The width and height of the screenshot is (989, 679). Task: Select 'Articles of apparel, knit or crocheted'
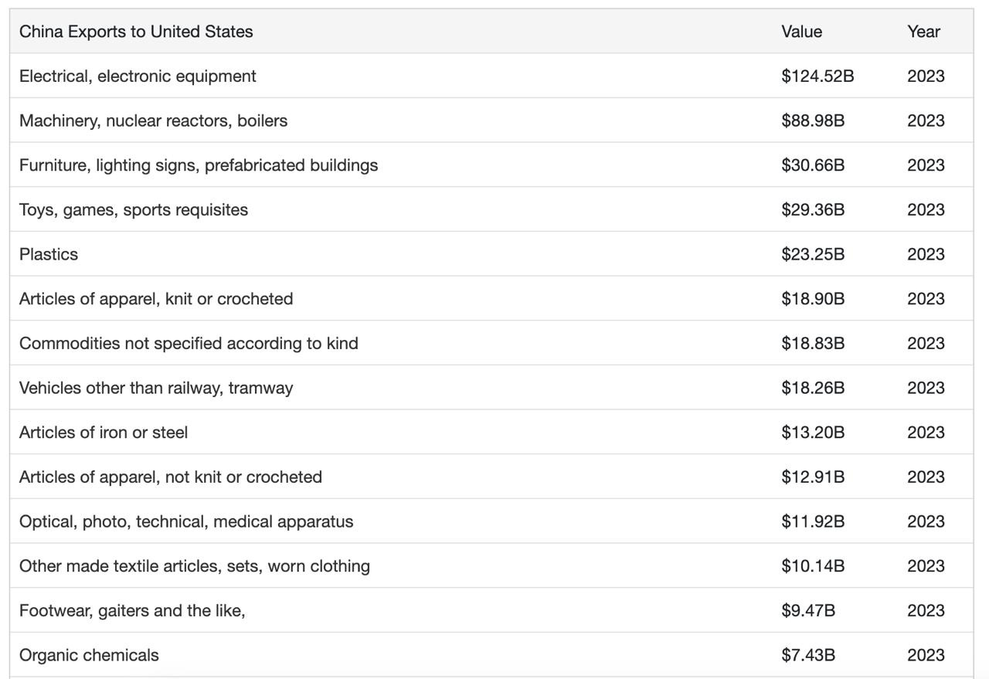tap(156, 299)
